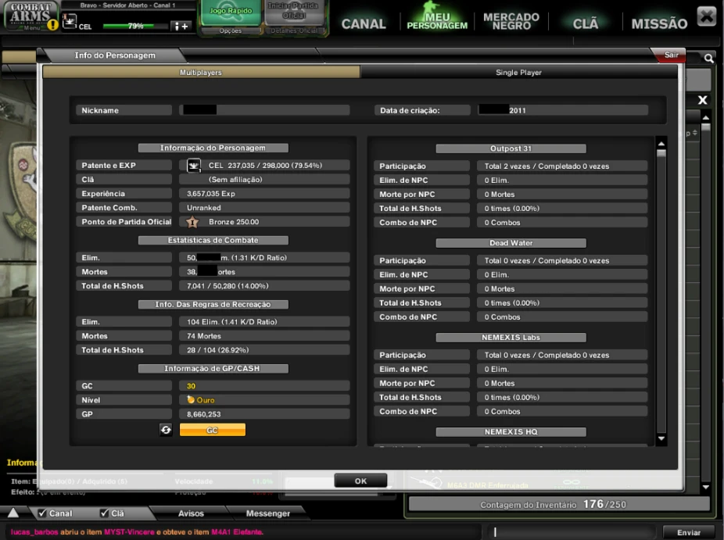The width and height of the screenshot is (724, 540).
Task: Expand the chat window with up arrow
Action: tap(13, 513)
